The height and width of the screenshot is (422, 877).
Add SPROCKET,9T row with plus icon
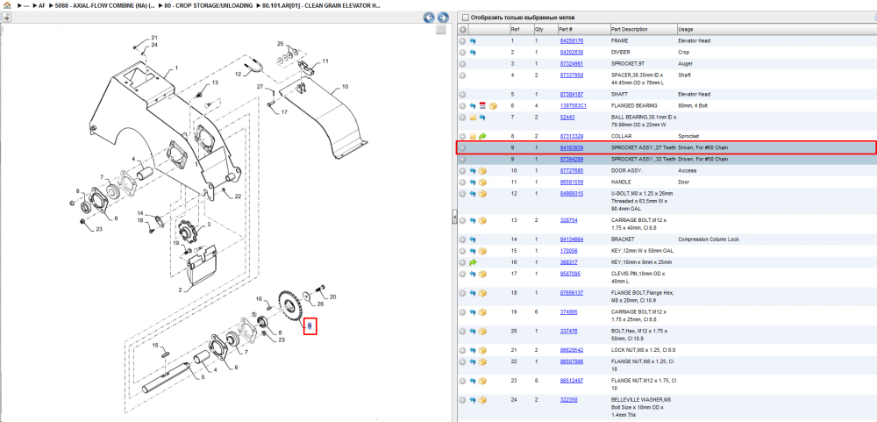point(462,64)
